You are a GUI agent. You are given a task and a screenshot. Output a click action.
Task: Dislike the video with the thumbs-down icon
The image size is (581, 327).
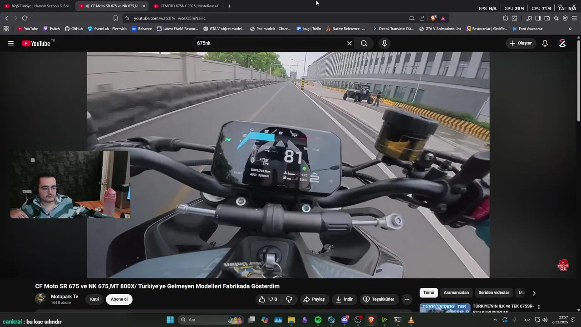(x=289, y=299)
